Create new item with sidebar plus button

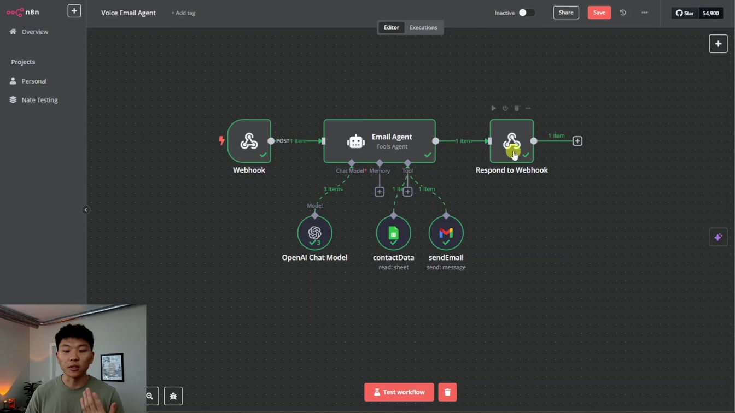pyautogui.click(x=74, y=11)
